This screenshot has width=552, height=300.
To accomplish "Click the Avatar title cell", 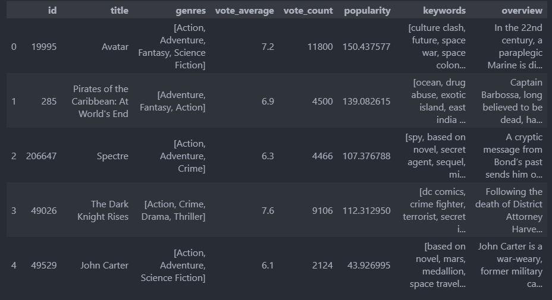I will (x=115, y=46).
